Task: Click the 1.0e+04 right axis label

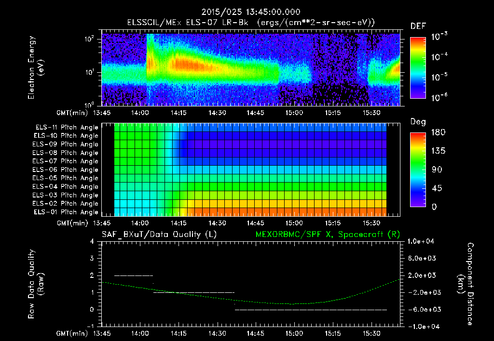Action: 421,241
